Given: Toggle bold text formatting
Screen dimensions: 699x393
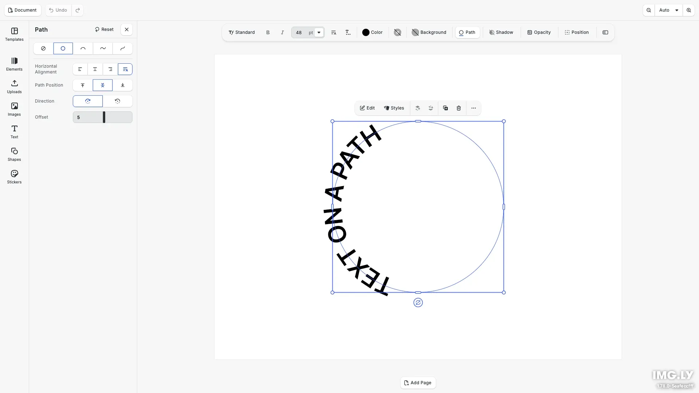Looking at the screenshot, I should (268, 32).
